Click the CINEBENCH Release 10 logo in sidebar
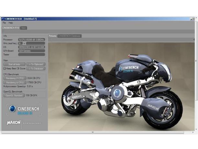Image resolution: width=198 pixels, height=149 pixels. point(24,110)
